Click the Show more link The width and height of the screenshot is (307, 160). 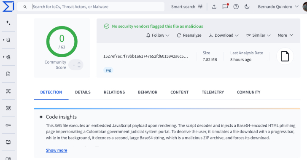[x=57, y=150]
